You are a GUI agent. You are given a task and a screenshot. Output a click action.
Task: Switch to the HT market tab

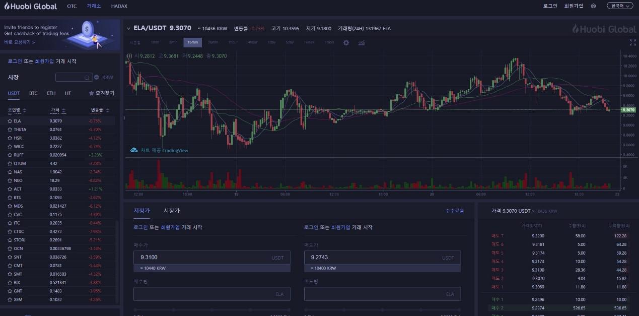pyautogui.click(x=68, y=93)
